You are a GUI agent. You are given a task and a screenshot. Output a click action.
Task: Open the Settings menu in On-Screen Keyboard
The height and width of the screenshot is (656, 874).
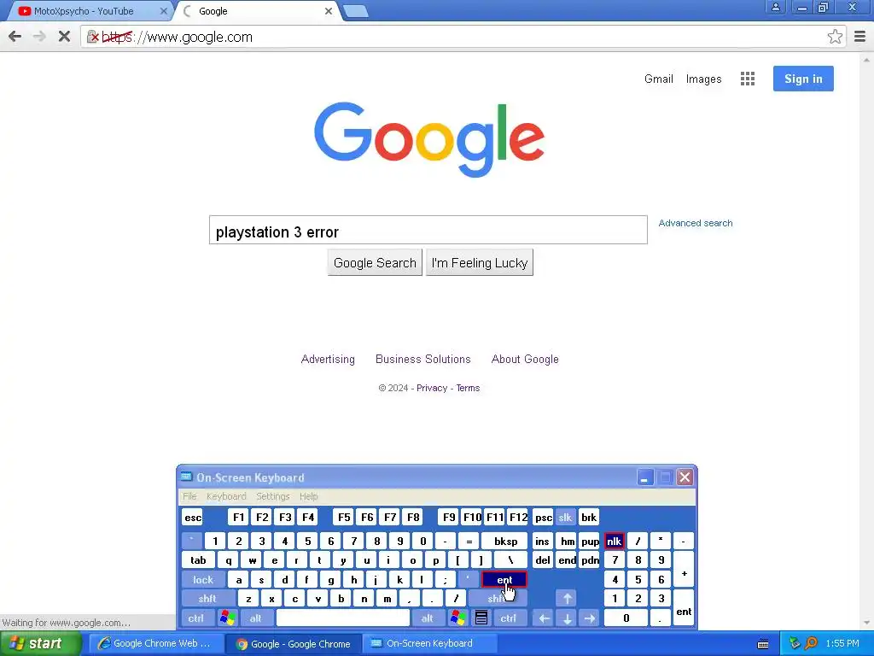pyautogui.click(x=272, y=496)
